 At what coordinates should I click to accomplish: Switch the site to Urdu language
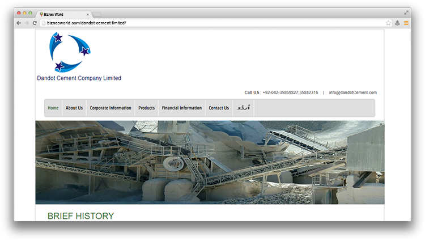point(243,108)
